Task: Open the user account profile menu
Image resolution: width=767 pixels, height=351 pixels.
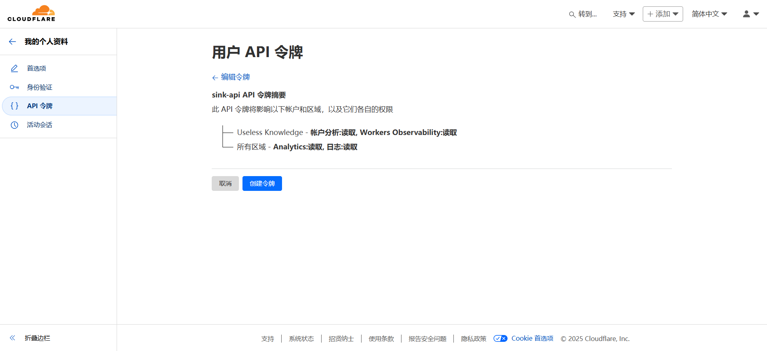Action: tap(751, 14)
